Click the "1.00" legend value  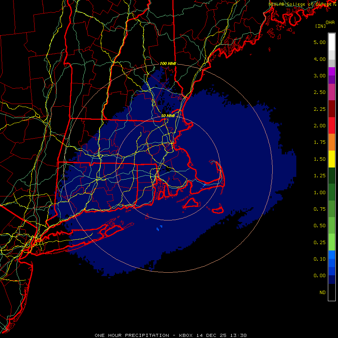(x=320, y=193)
